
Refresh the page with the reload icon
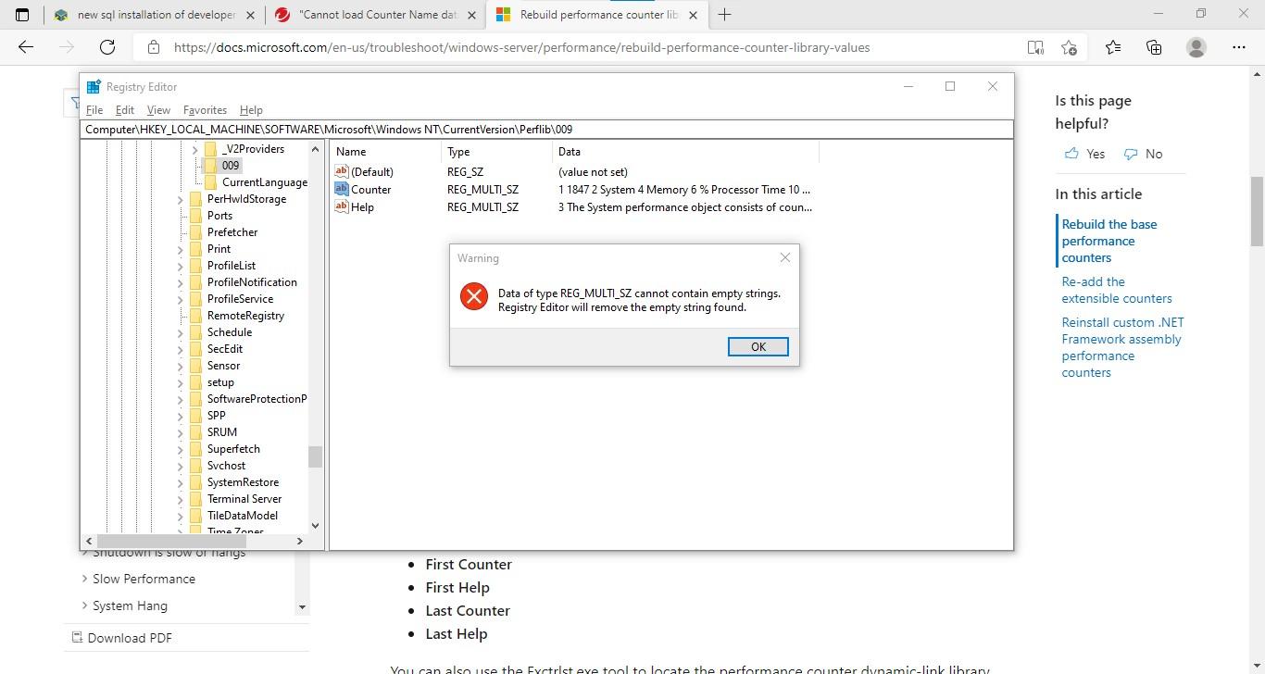click(x=107, y=47)
